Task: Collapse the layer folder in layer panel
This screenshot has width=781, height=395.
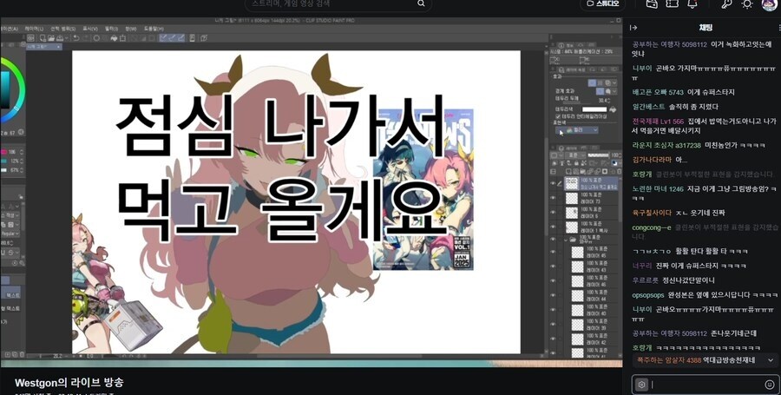Action: click(x=566, y=240)
